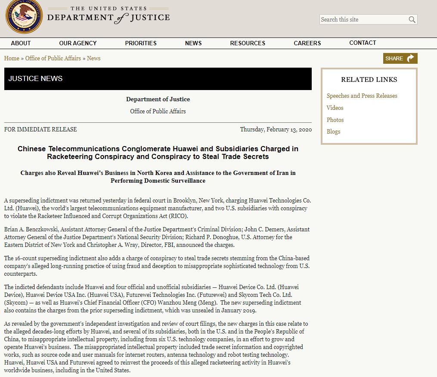Open the Photos related link
The width and height of the screenshot is (437, 377).
(335, 120)
